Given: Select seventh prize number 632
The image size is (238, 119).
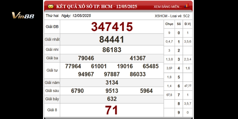Looking at the screenshot, I should coord(112,99).
